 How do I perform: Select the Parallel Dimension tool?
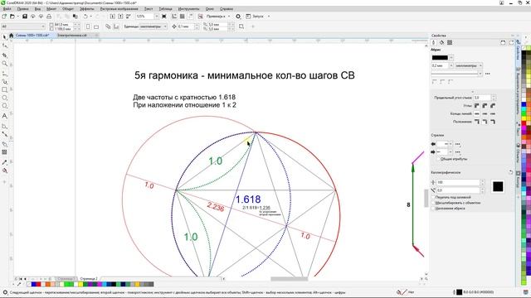4,126
